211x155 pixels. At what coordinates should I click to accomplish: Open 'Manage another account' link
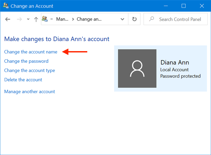pos(30,92)
